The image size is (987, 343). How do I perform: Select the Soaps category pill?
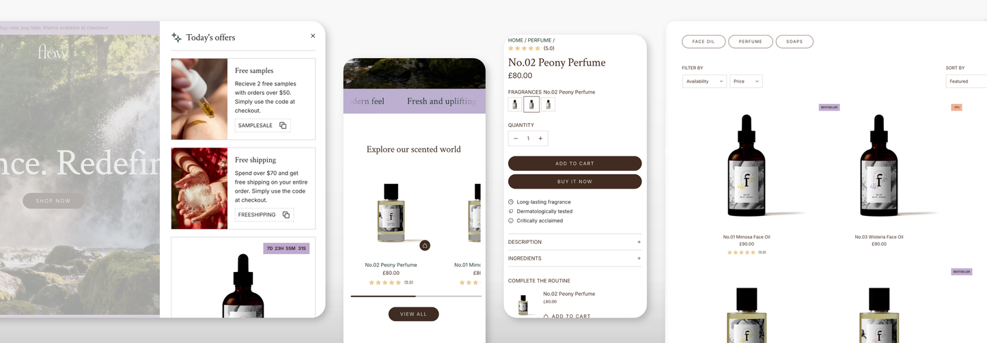tap(794, 42)
